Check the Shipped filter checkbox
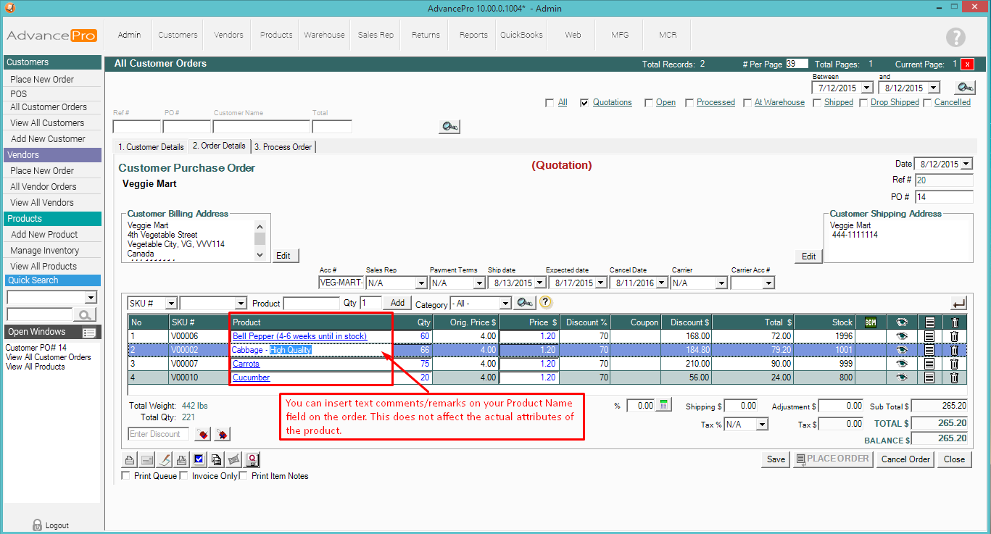Image resolution: width=991 pixels, height=534 pixels. point(817,103)
